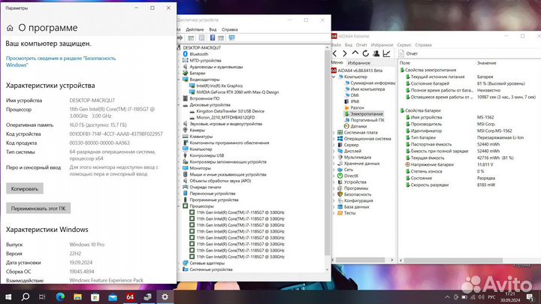
Task: Open Microsoft Edge from taskbar
Action: click(x=60, y=296)
